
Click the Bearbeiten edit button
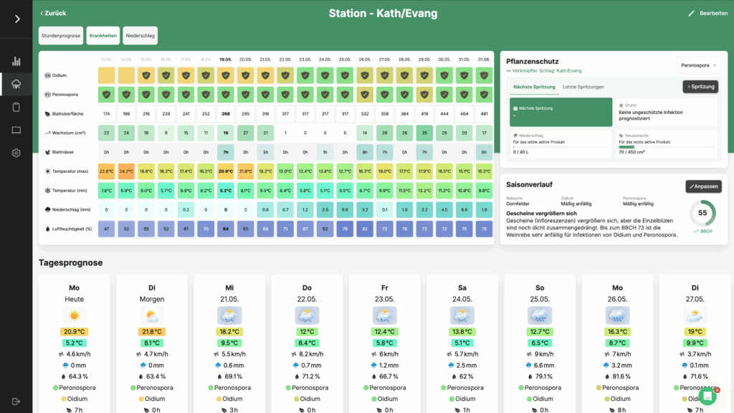pos(707,13)
